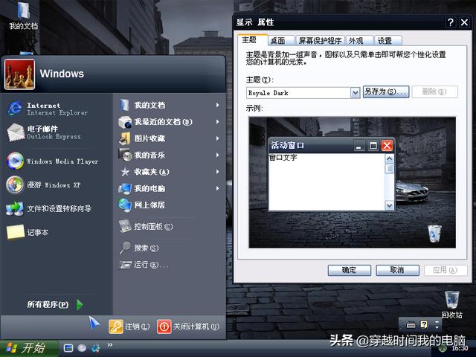Expand 我最近的文档 submenu arrow
The height and width of the screenshot is (357, 476).
pos(218,122)
